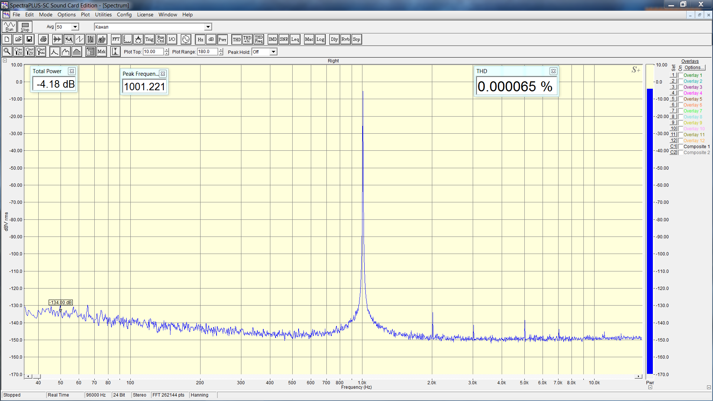Collapse the plot using top-left minus box
Screen dimensions: 713x401
[5, 61]
